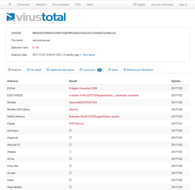This screenshot has height=190, width=195.
Task: Click the SHA256 hash value
Action: [74, 33]
